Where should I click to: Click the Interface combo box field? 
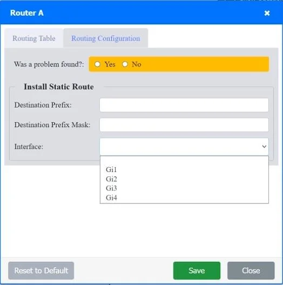[184, 147]
